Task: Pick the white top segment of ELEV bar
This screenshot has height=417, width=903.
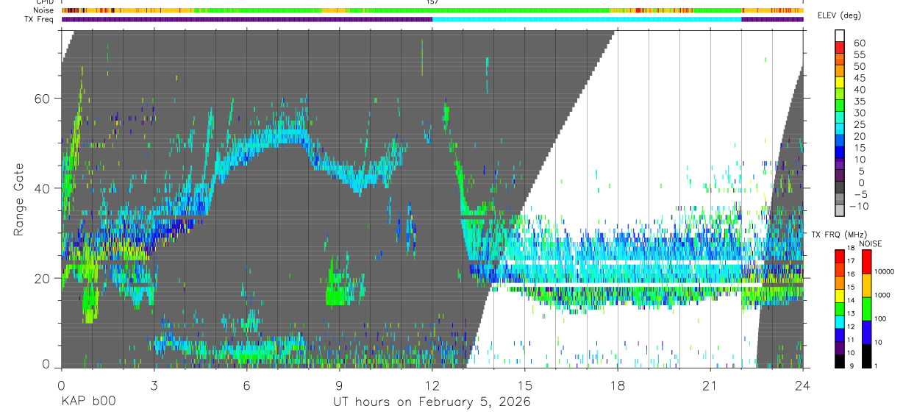Action: click(x=840, y=36)
